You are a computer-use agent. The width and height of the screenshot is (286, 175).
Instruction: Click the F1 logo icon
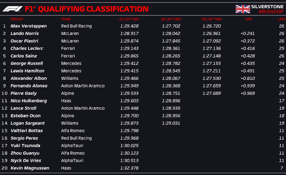pos(12,9)
